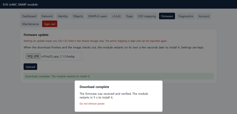Screen dimensions: 237x114
Task: Click the Firmware update heading
Action: click(x=36, y=35)
